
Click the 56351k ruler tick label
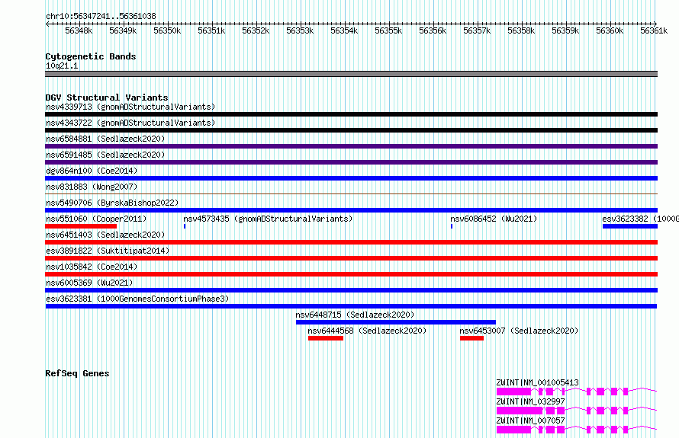[211, 30]
